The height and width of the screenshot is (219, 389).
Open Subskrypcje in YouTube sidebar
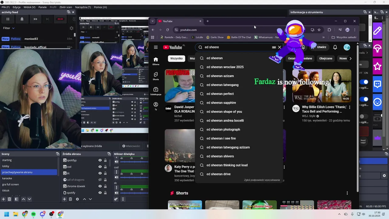[x=156, y=91]
